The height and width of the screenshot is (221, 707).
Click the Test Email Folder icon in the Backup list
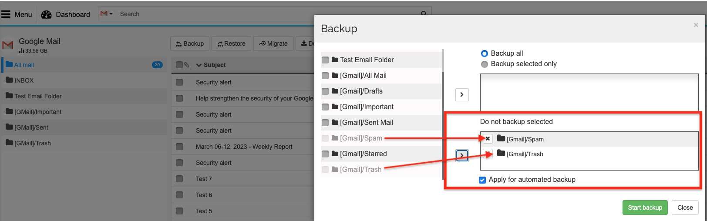pos(335,60)
